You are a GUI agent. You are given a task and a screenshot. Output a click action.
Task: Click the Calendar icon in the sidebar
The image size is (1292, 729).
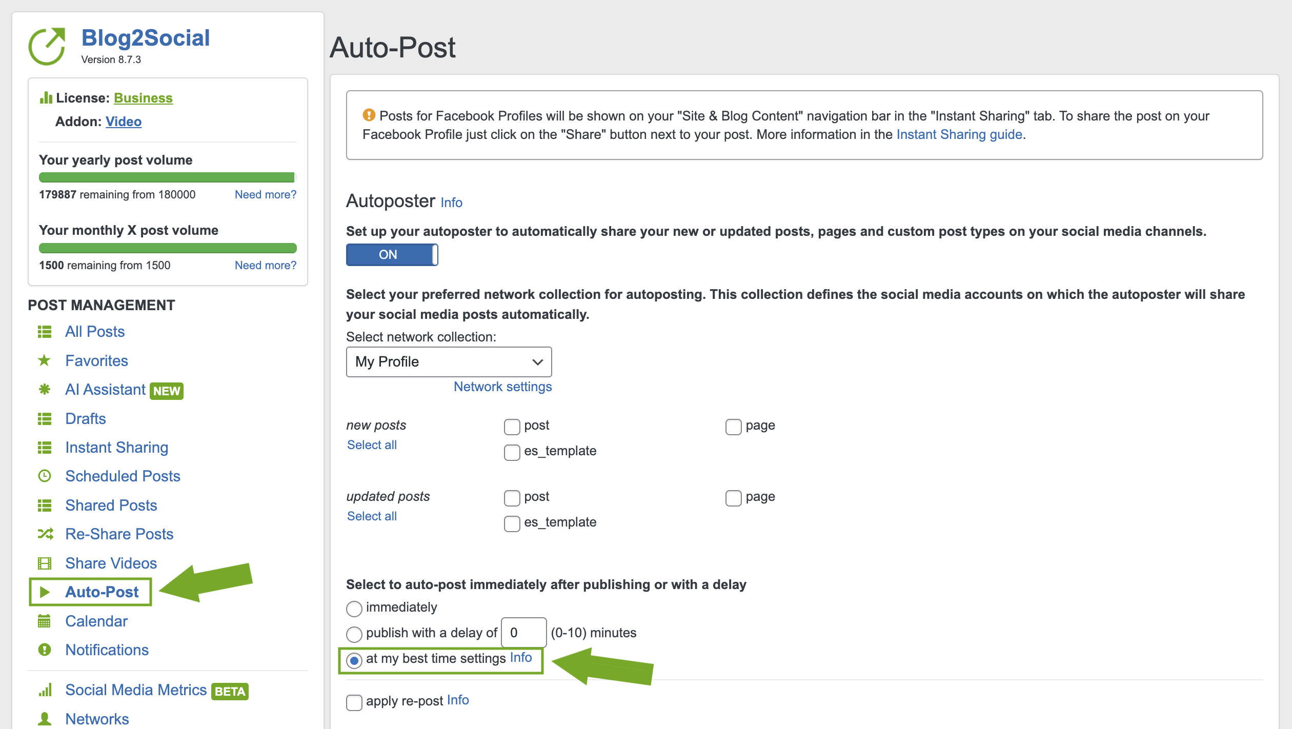click(x=45, y=621)
